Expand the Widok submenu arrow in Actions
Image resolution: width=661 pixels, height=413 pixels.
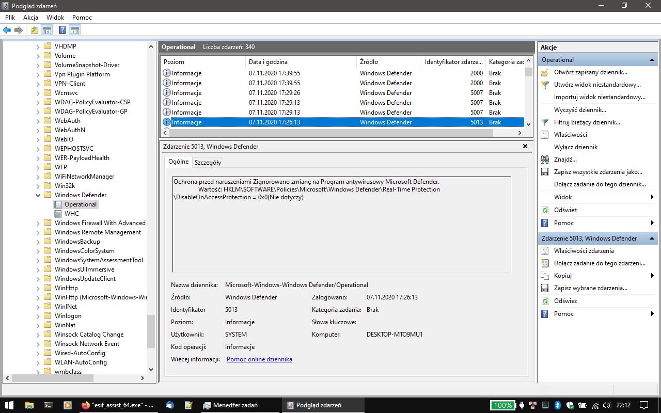(x=652, y=197)
